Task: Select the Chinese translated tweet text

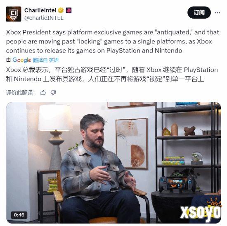Action: (112, 75)
